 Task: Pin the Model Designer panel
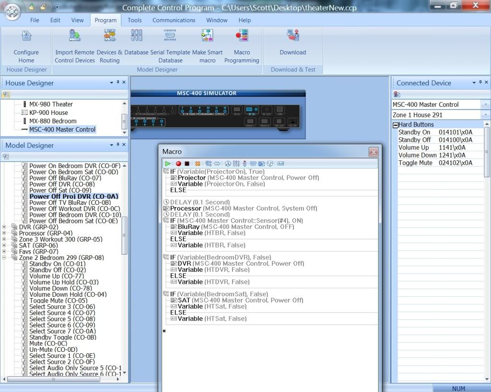[118, 145]
